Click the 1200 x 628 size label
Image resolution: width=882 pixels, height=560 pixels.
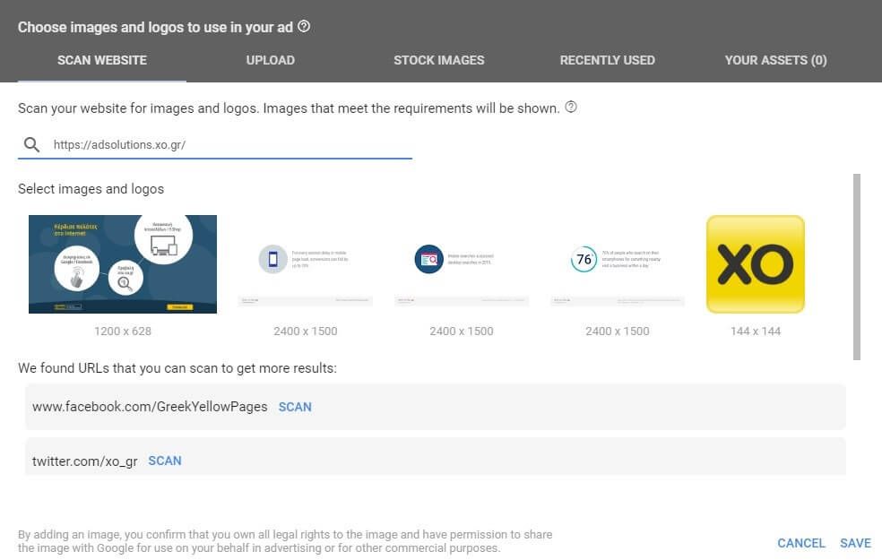(x=123, y=332)
